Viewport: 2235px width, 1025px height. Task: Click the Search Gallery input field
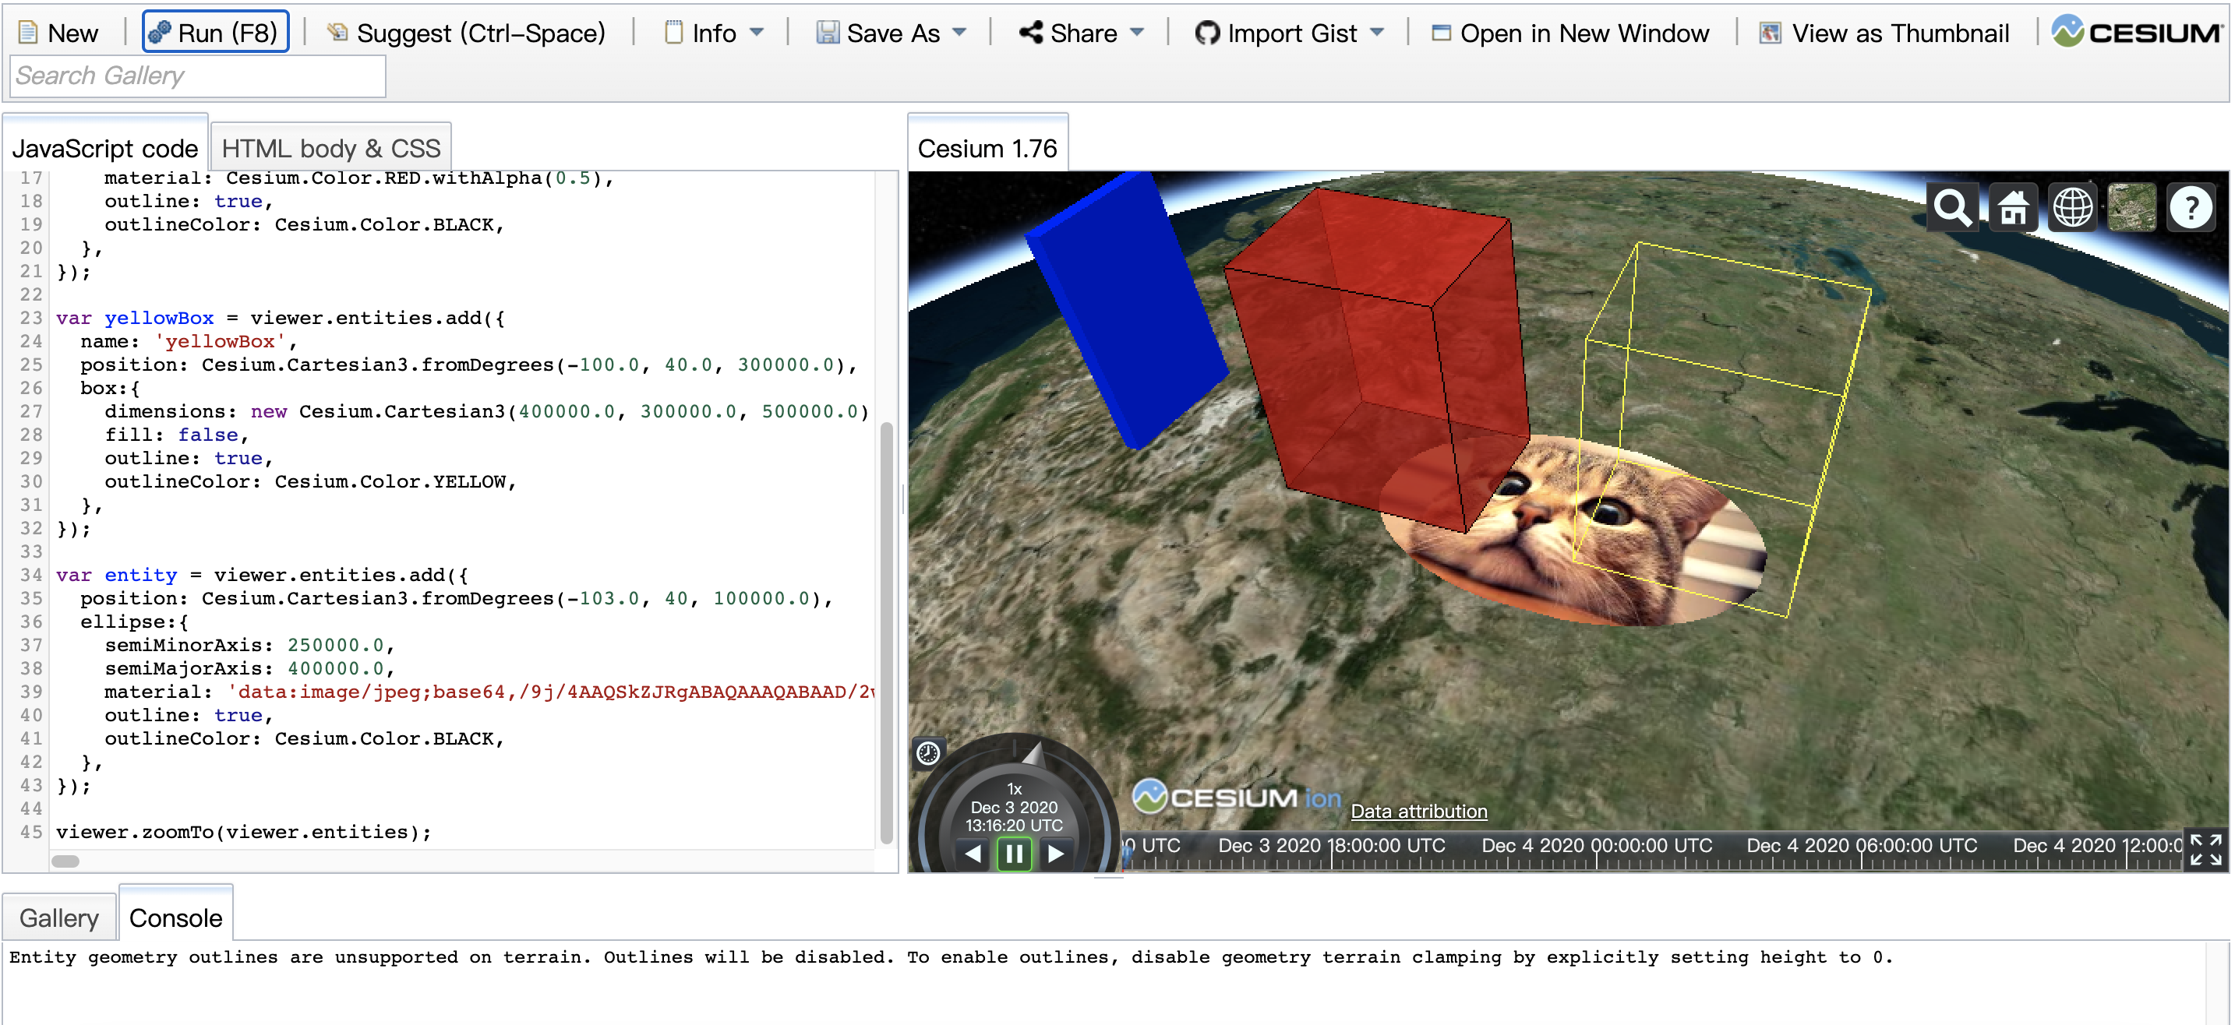[197, 76]
